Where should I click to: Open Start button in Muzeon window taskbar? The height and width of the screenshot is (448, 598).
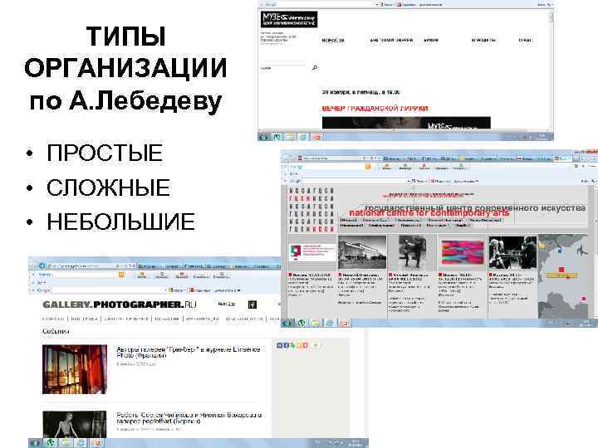click(x=262, y=136)
